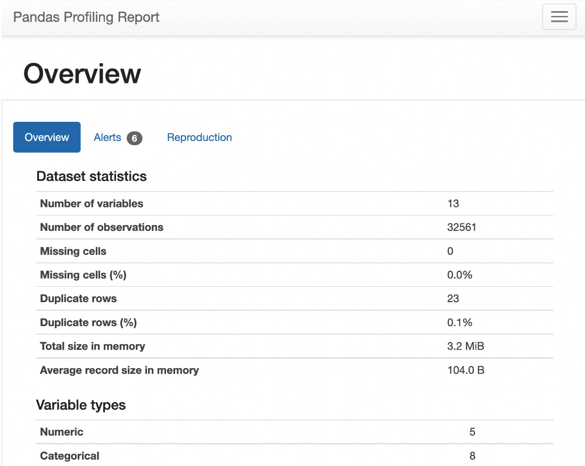Viewport: 585px width, 466px height.
Task: Click the Alerts count badge showing 6
Action: 134,138
